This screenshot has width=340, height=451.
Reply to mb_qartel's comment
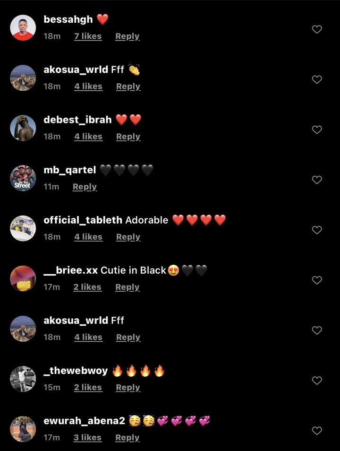(85, 187)
